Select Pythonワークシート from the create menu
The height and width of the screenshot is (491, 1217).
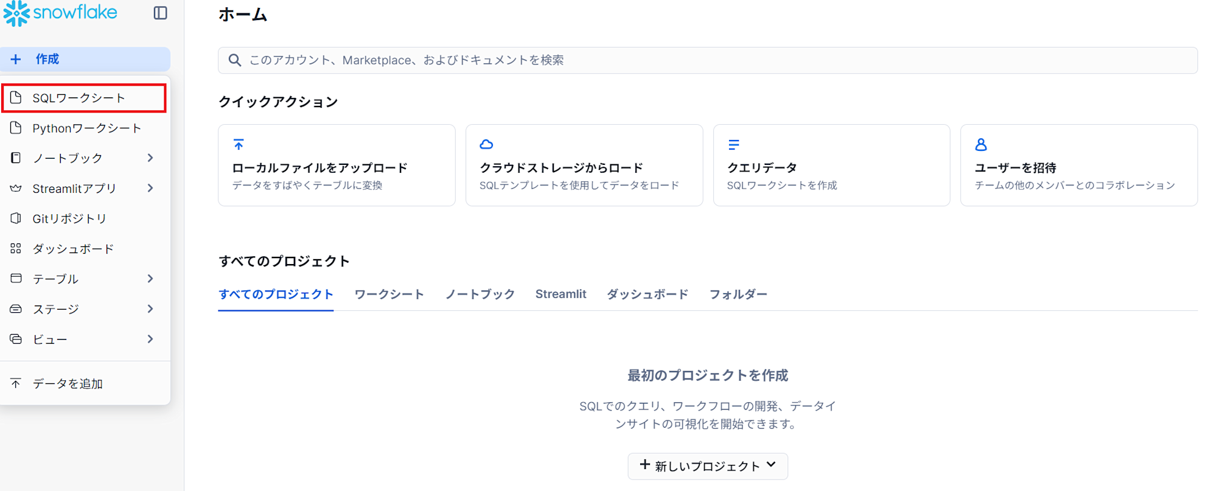(85, 128)
